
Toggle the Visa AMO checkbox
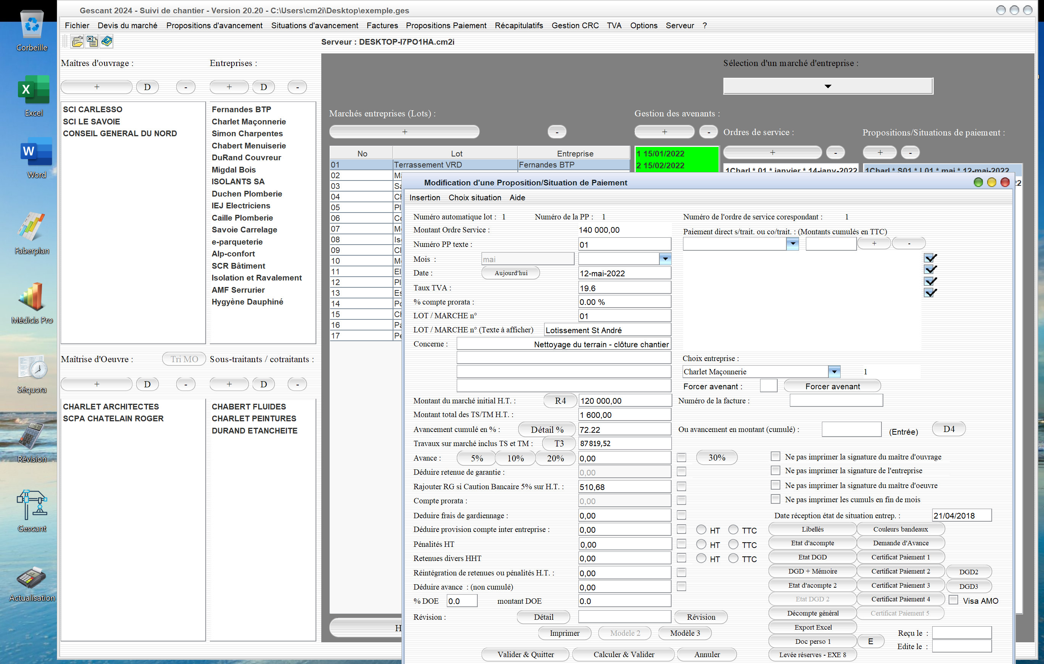pos(953,600)
